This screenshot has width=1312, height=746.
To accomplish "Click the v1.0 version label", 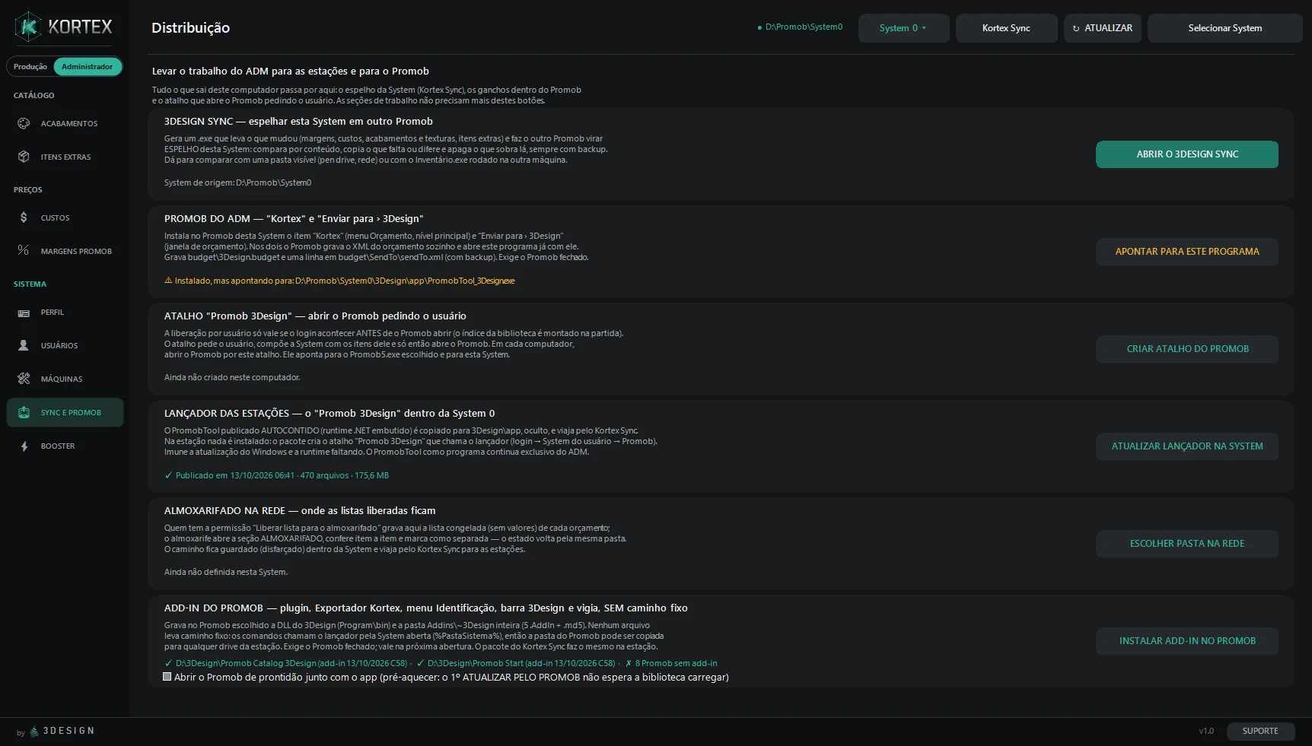I will point(1206,731).
